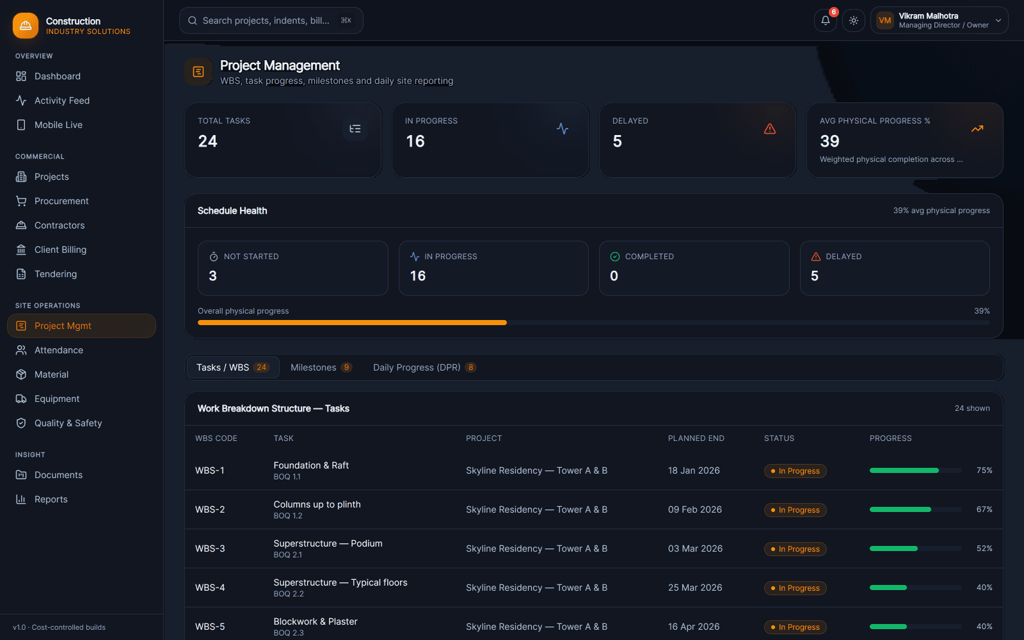
Task: Open Dashboard from the sidebar
Action: pyautogui.click(x=81, y=76)
